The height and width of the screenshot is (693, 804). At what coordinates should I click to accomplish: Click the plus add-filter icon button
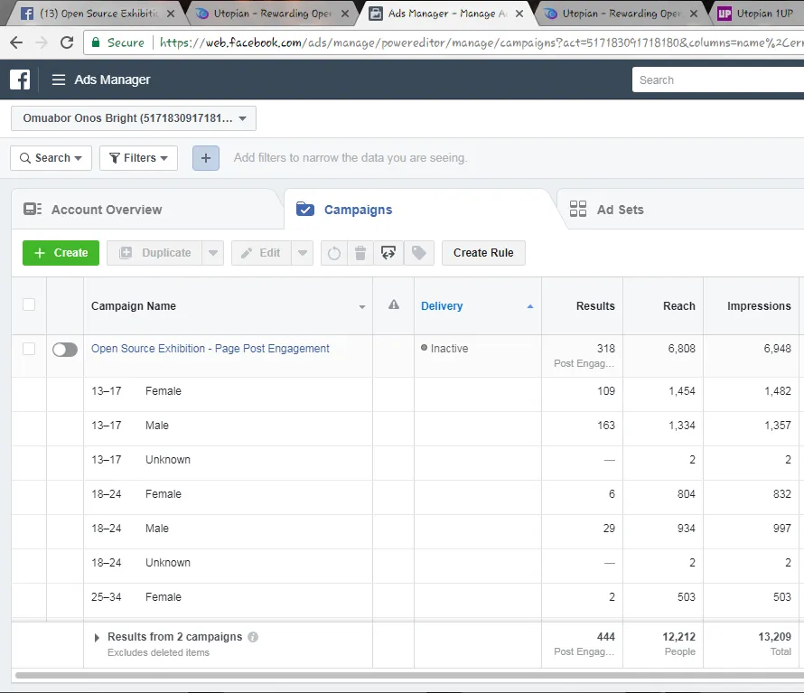(x=206, y=158)
